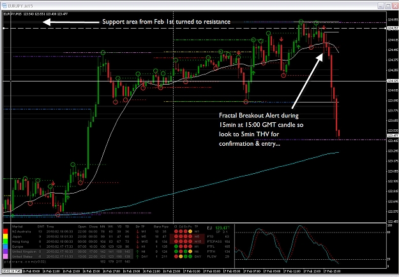Click the yellow Fx dot in the M1 row
The image size is (399, 277).
pos(190,231)
